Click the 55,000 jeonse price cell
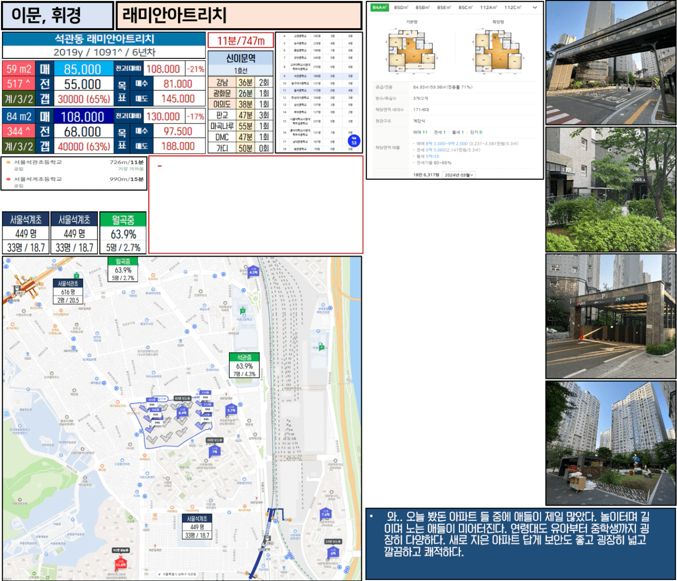 (x=83, y=84)
